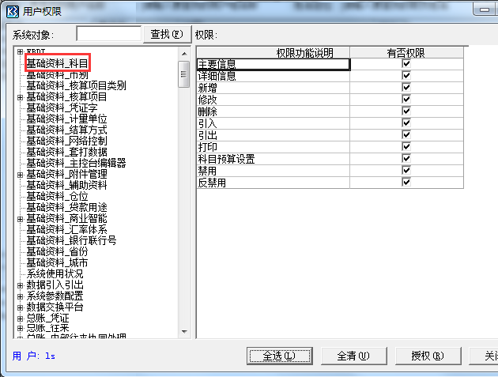Select 基础资料_省份 in the tree
The image size is (498, 377).
57,252
